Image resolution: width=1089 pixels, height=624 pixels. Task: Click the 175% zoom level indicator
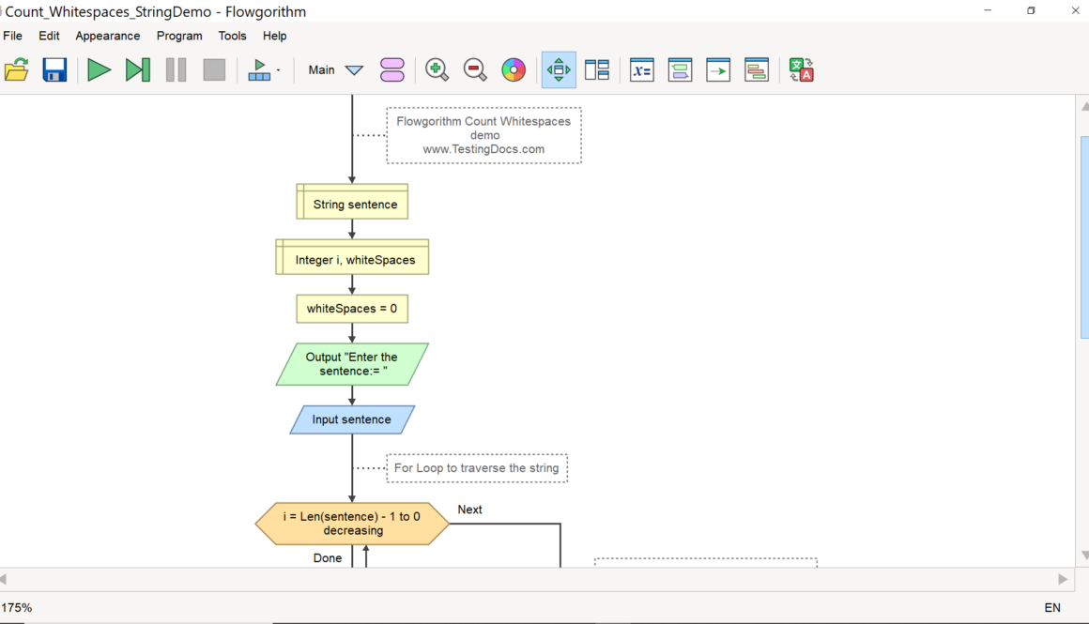click(17, 608)
